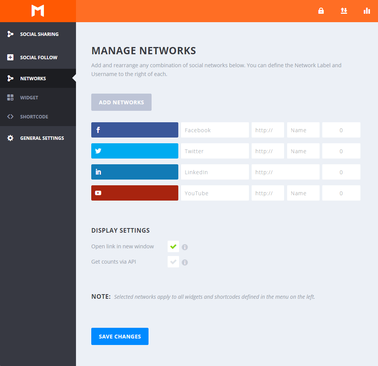
Task: Select Widget in the sidebar submenu
Action: [29, 97]
